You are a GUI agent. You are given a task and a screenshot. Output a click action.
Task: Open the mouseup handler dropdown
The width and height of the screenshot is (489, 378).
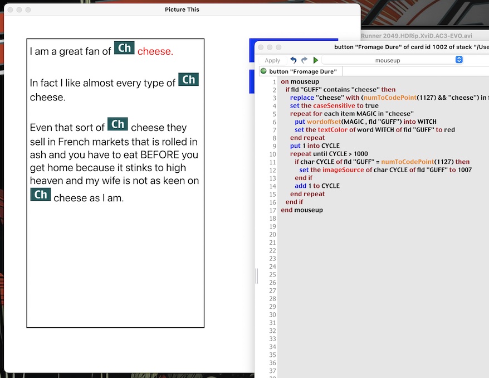(x=393, y=60)
